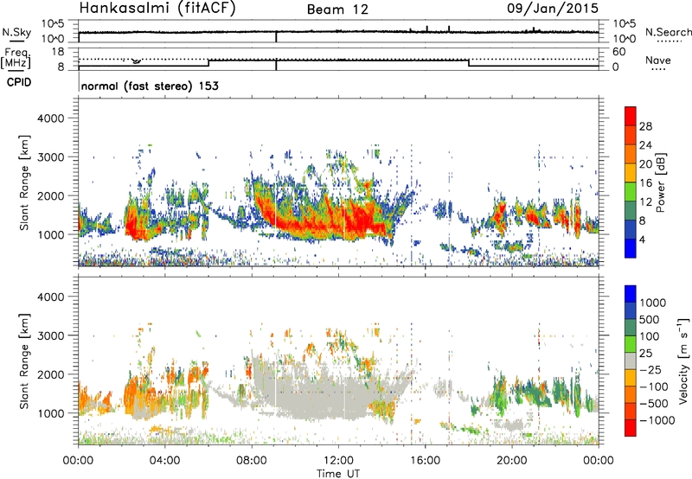
Task: Click power colorbar value '28'
Action: pyautogui.click(x=645, y=126)
